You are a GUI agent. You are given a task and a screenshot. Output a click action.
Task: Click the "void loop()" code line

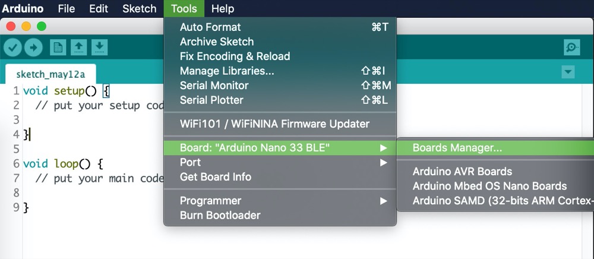point(63,164)
